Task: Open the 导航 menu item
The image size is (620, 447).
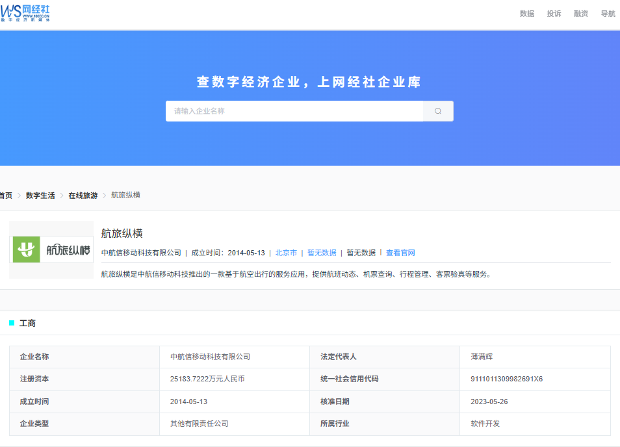Action: point(608,14)
